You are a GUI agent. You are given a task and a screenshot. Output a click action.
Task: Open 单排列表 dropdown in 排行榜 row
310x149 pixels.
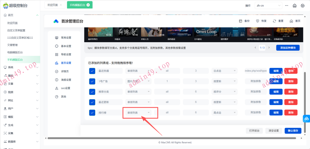138,113
